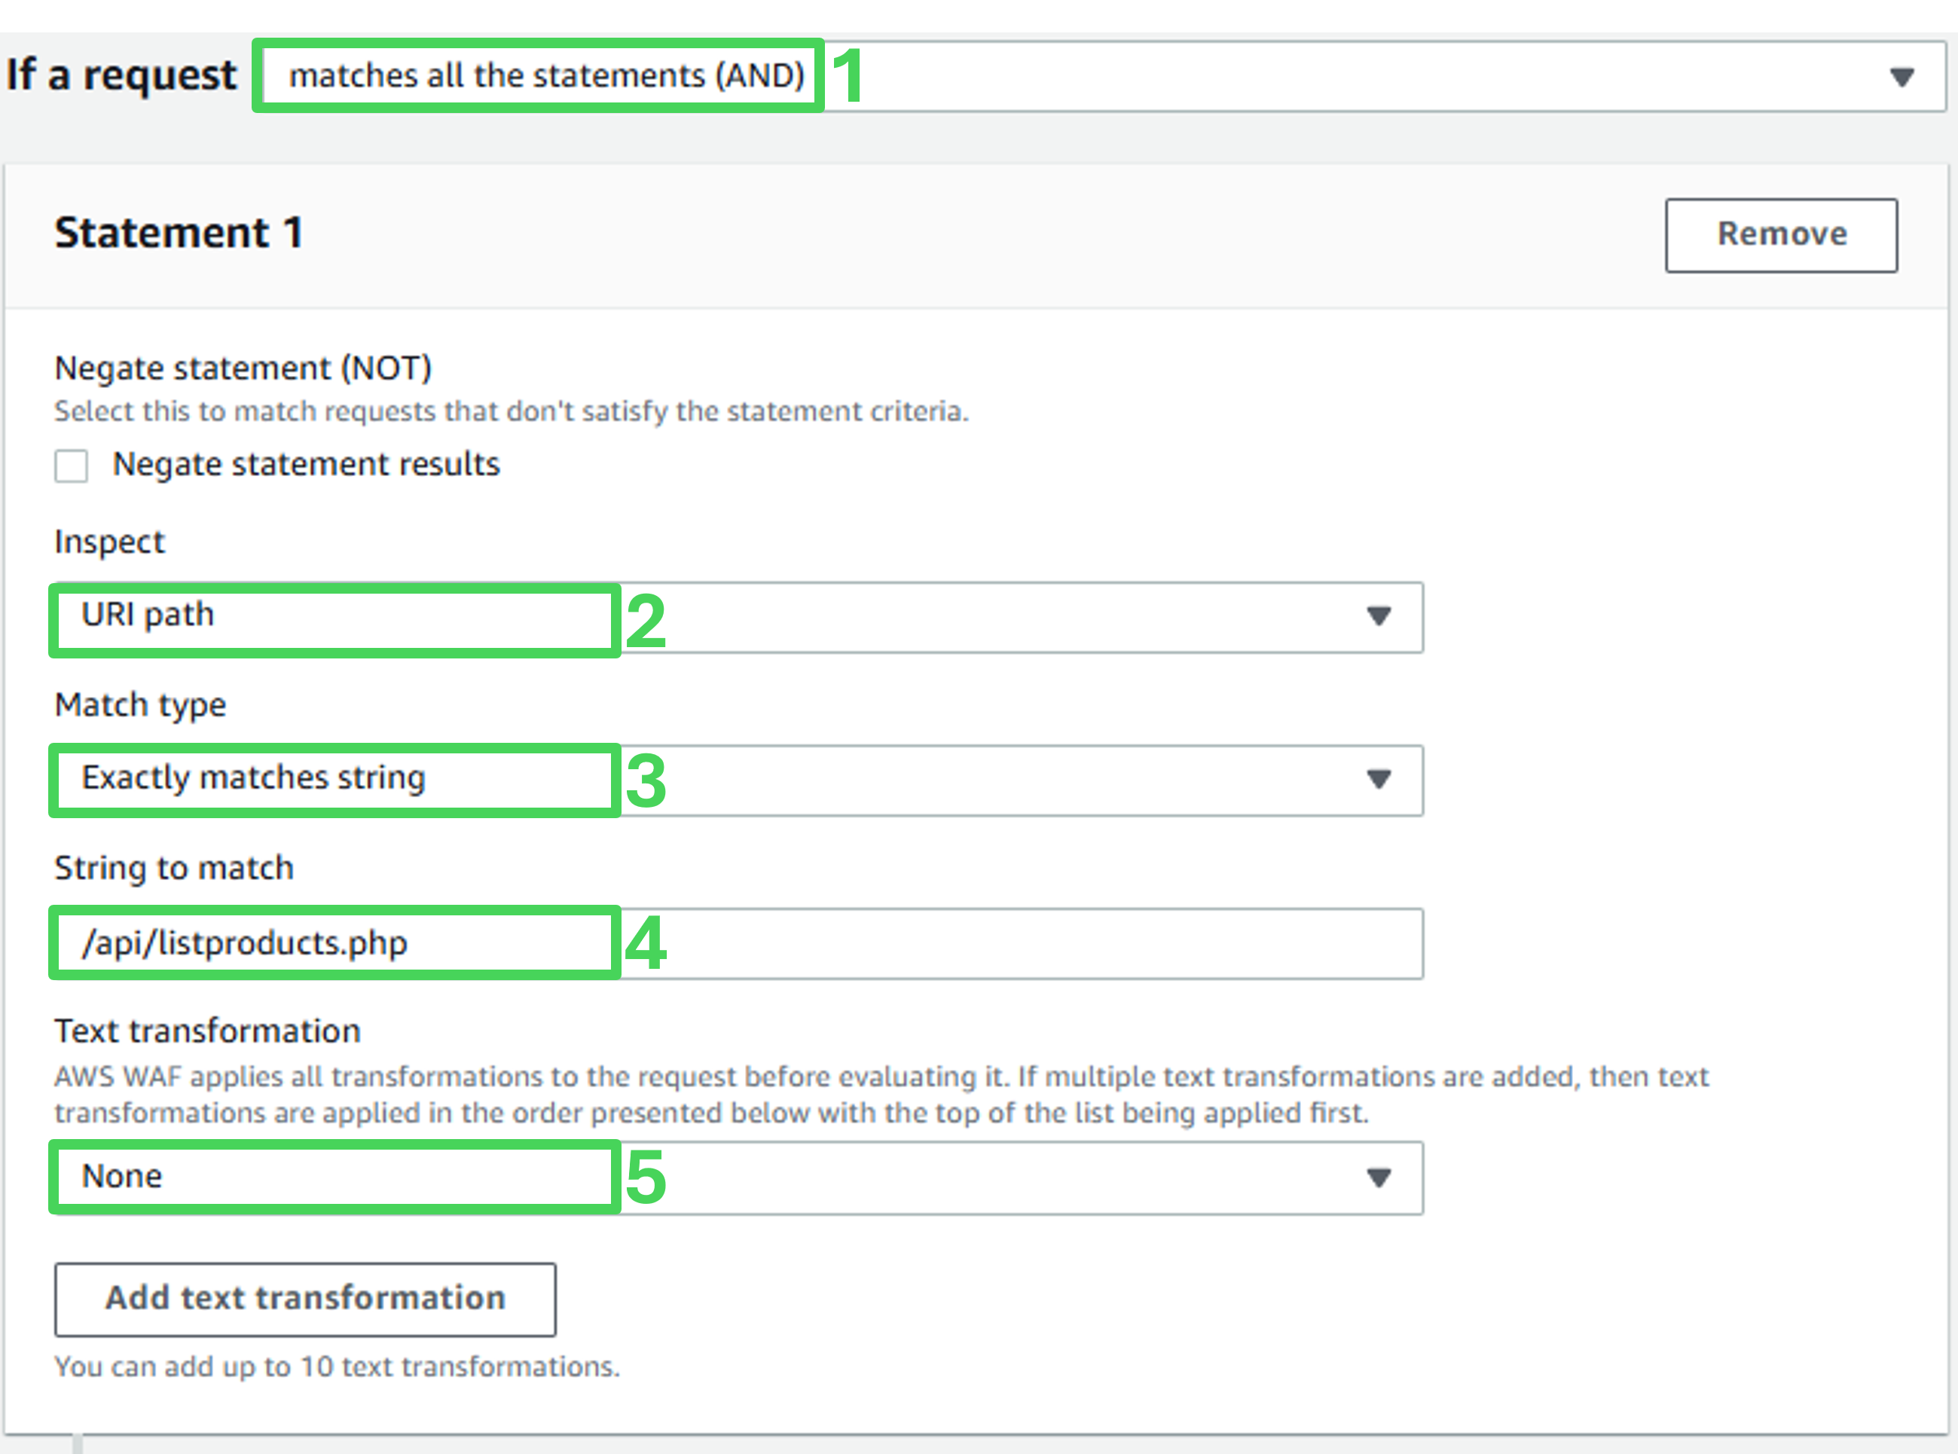1958x1454 pixels.
Task: Click the triangle arrow on the Text transformation dropdown
Action: [1378, 1178]
